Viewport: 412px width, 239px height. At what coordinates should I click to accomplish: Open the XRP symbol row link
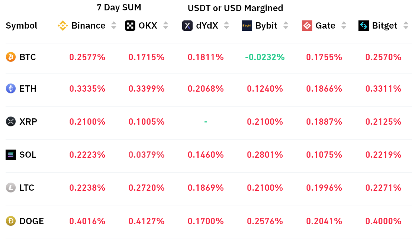[28, 122]
